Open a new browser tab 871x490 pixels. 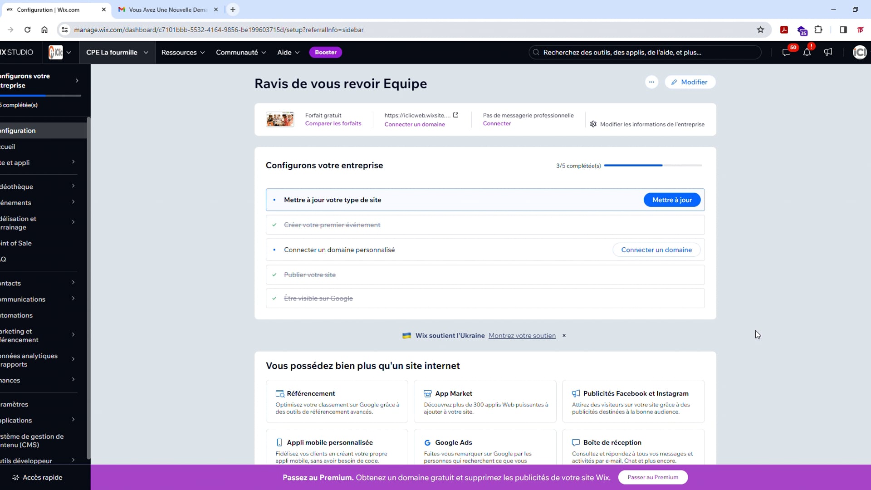tap(233, 10)
